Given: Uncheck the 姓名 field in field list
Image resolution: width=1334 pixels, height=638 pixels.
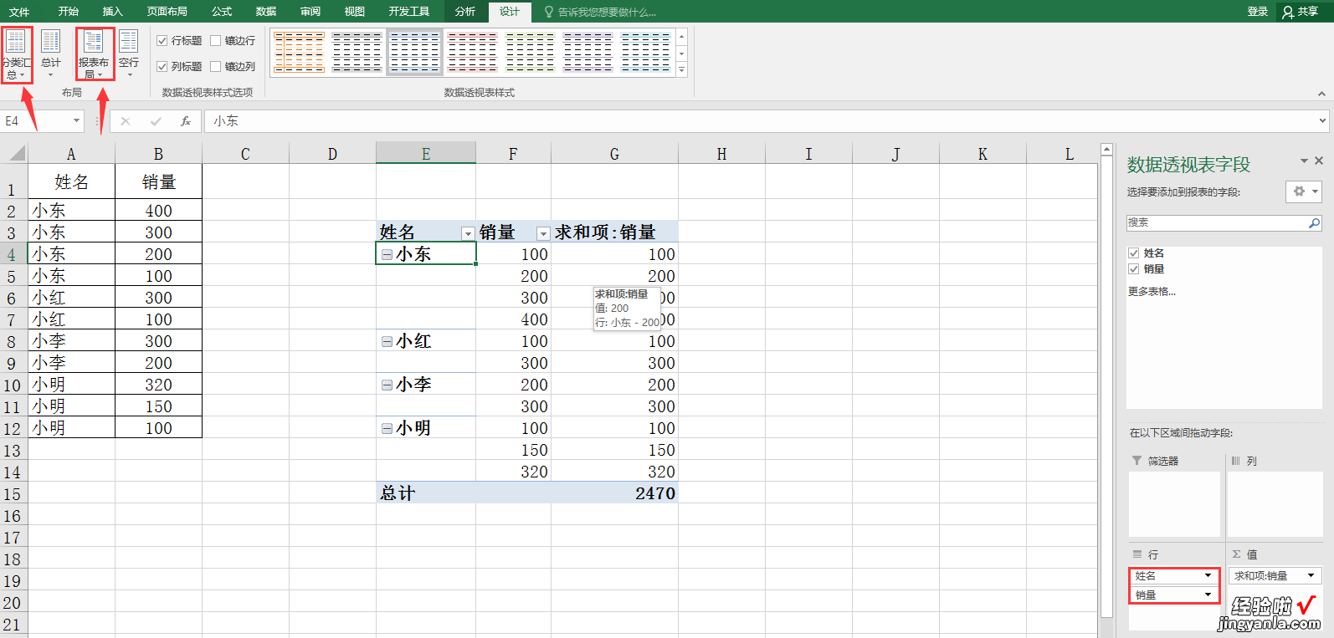Looking at the screenshot, I should point(1134,253).
